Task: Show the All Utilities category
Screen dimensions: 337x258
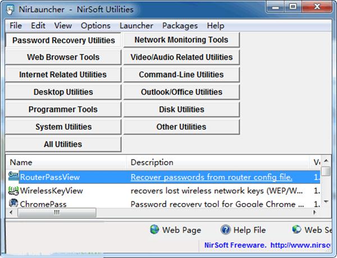Action: click(x=63, y=144)
